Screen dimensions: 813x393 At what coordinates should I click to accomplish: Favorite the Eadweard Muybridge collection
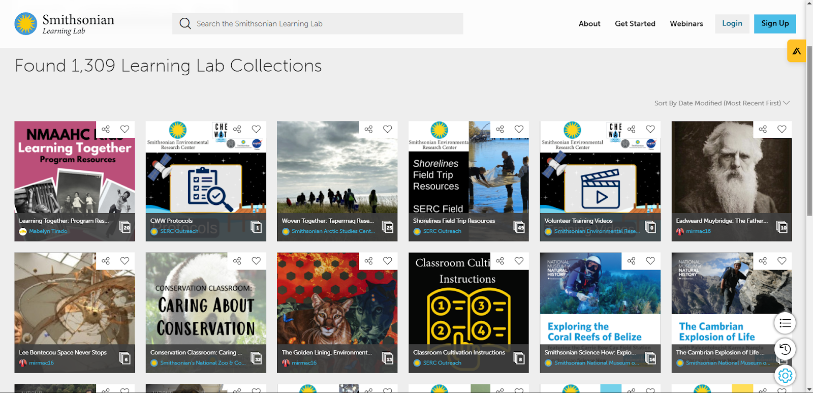(782, 129)
